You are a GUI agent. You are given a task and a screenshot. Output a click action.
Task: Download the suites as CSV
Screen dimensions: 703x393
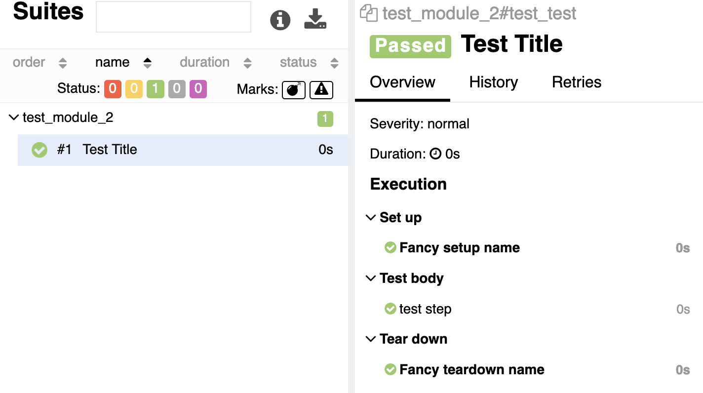[x=315, y=19]
